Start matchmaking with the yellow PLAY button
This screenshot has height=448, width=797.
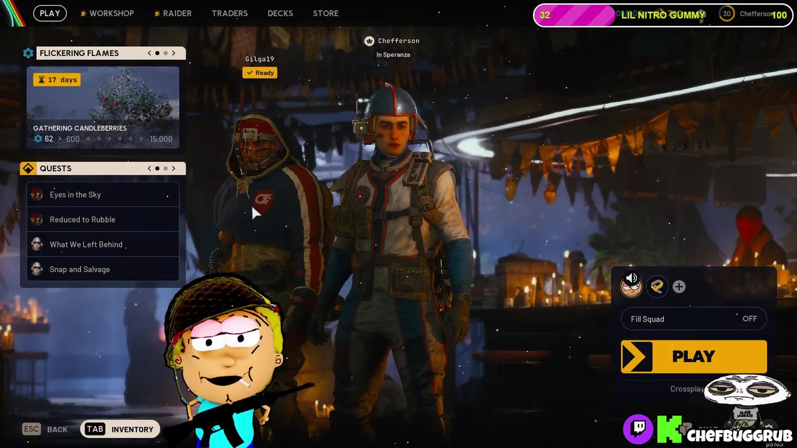pyautogui.click(x=694, y=357)
